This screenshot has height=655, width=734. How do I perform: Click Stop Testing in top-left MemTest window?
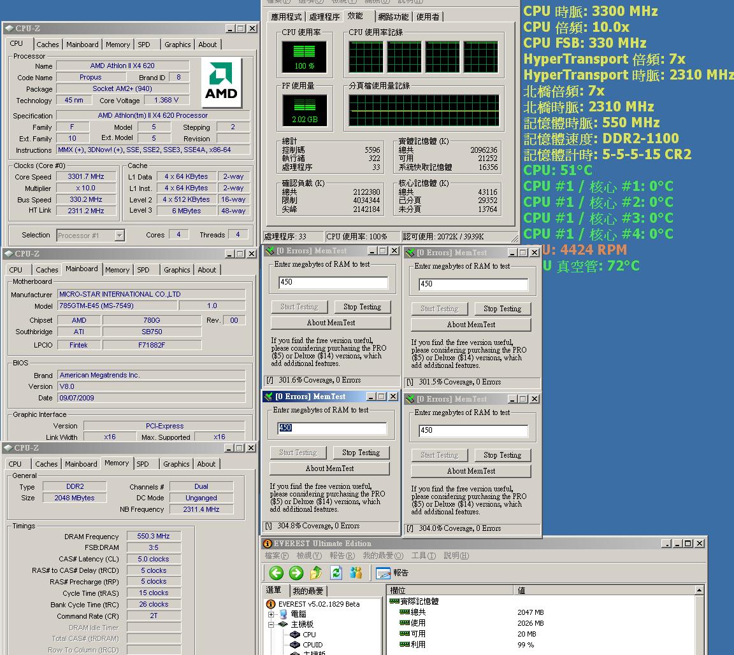(x=362, y=307)
